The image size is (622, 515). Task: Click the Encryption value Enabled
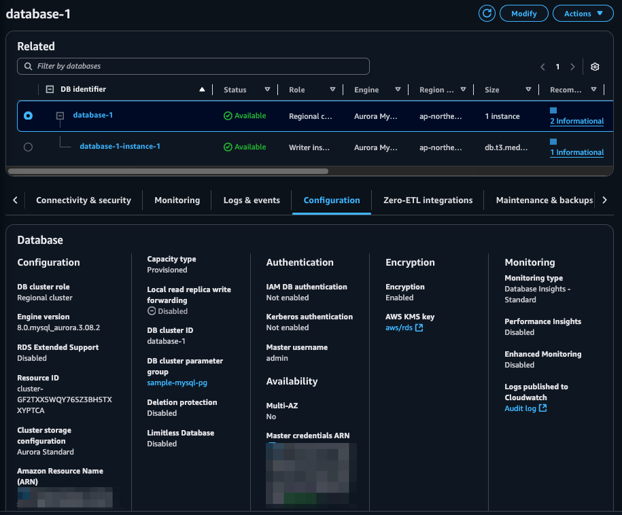click(400, 298)
